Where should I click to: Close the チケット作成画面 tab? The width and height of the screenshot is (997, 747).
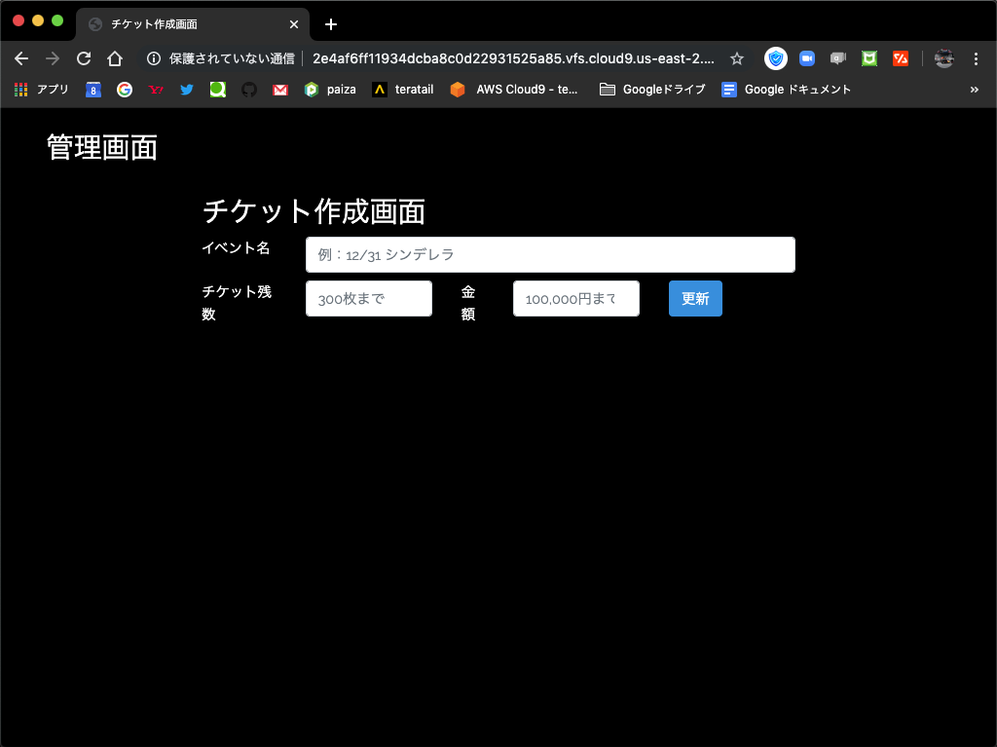pos(294,24)
